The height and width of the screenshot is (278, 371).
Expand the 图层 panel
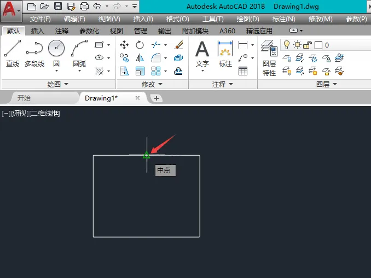point(327,84)
